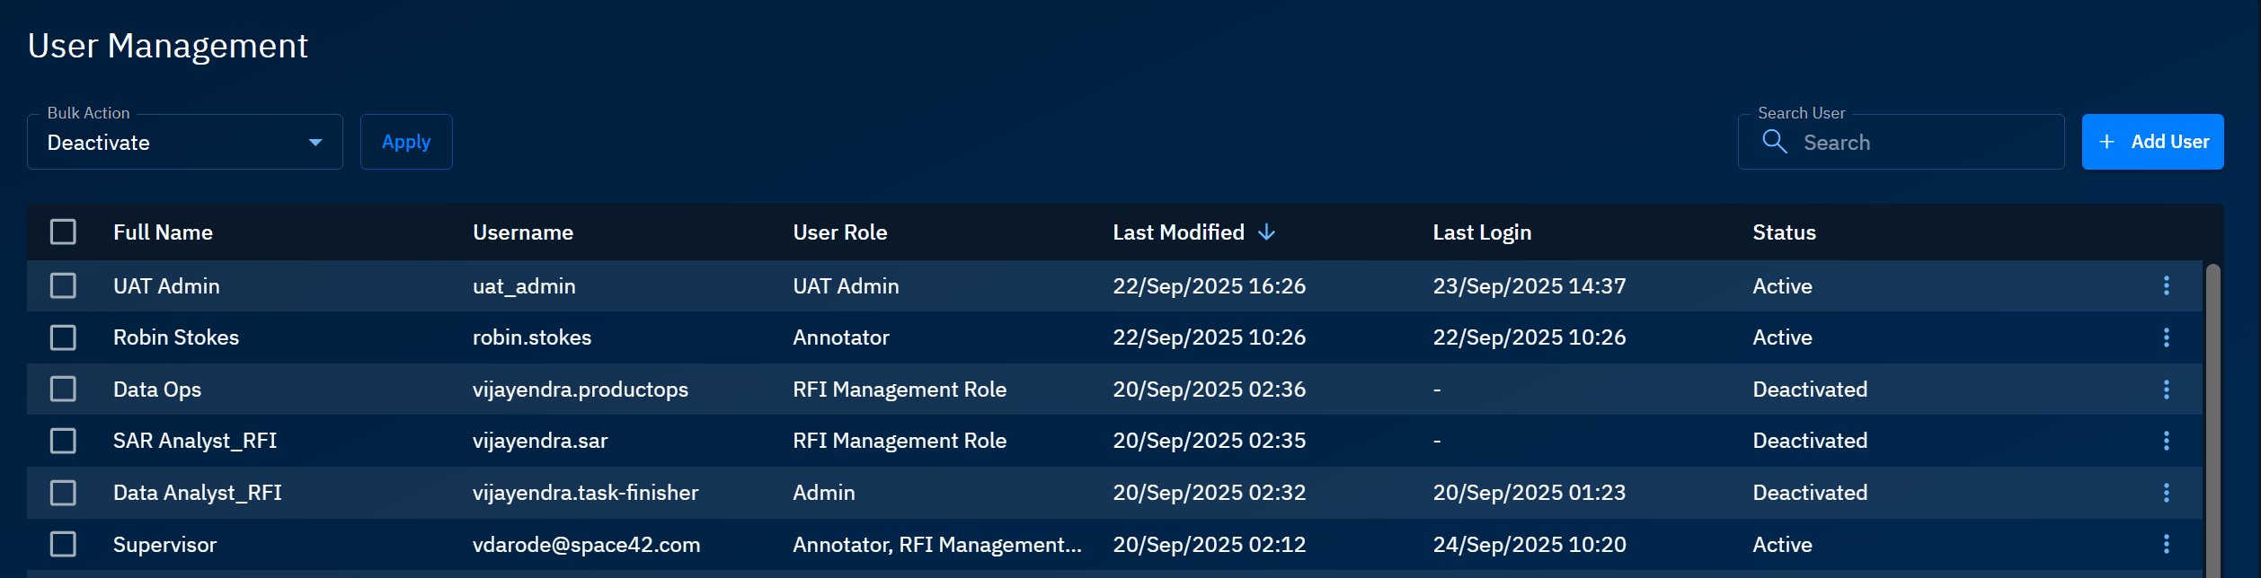
Task: Open the kebab menu for Supervisor row
Action: [x=2166, y=544]
